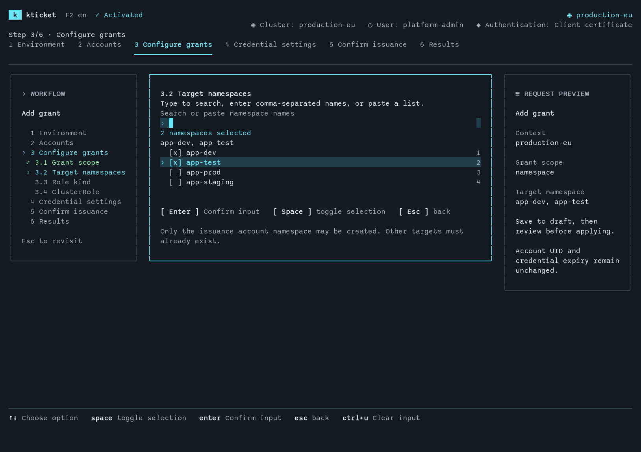
Task: Click the production-eu context indicator dot
Action: point(569,15)
